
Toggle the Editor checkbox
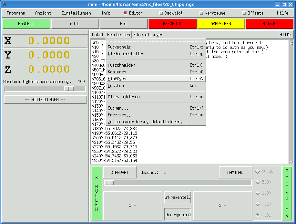pyautogui.click(x=126, y=13)
